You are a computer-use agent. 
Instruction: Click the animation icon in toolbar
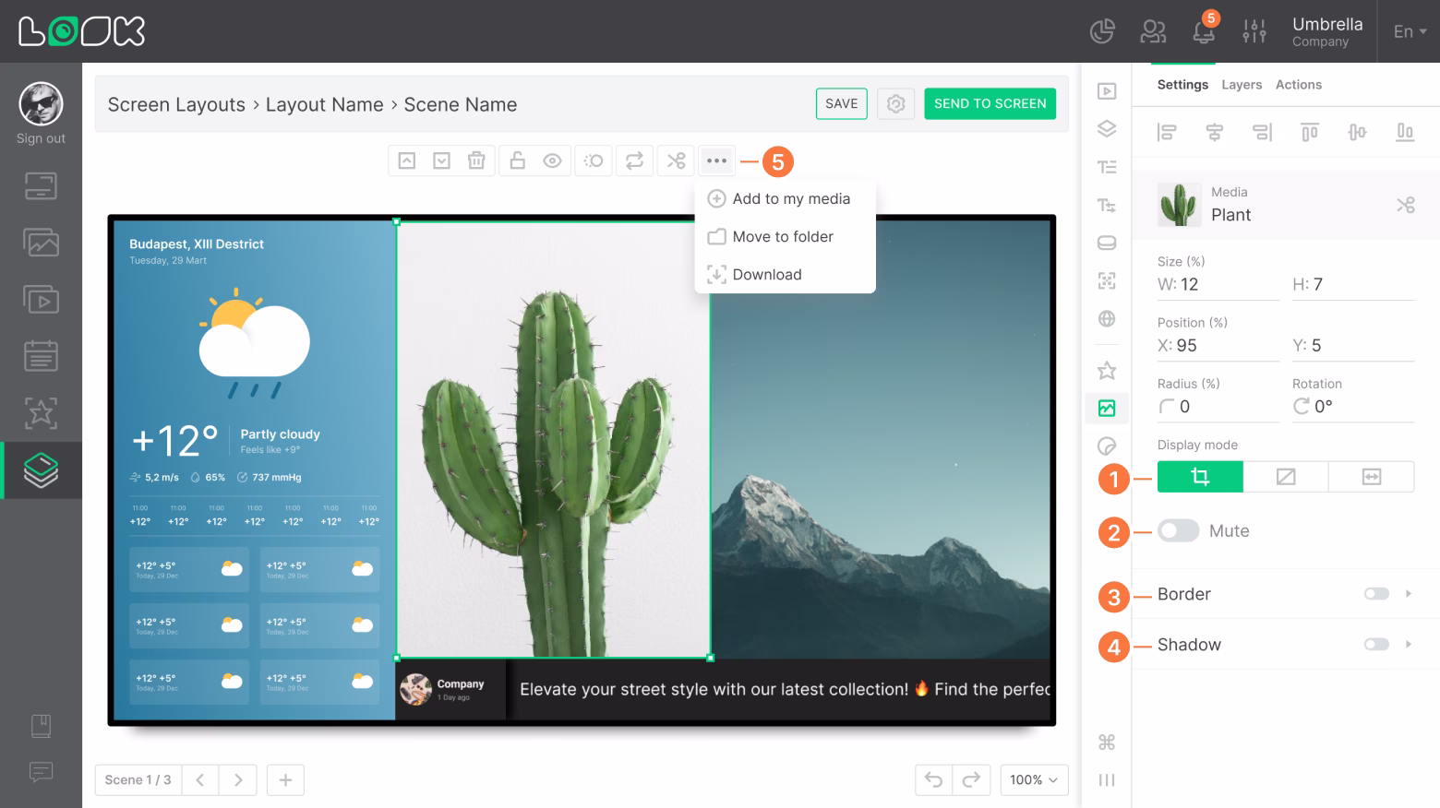point(594,160)
